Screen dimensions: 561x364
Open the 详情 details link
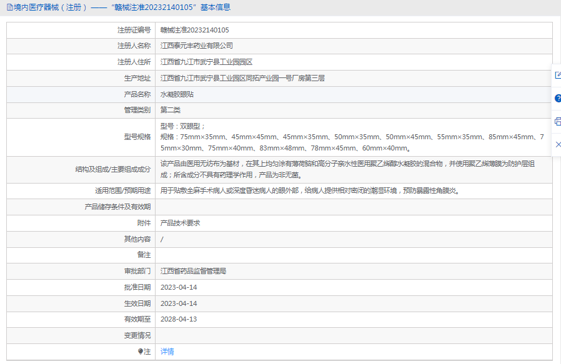pos(167,352)
